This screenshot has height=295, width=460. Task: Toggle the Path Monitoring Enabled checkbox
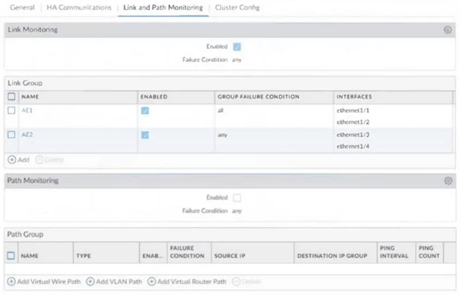[237, 197]
